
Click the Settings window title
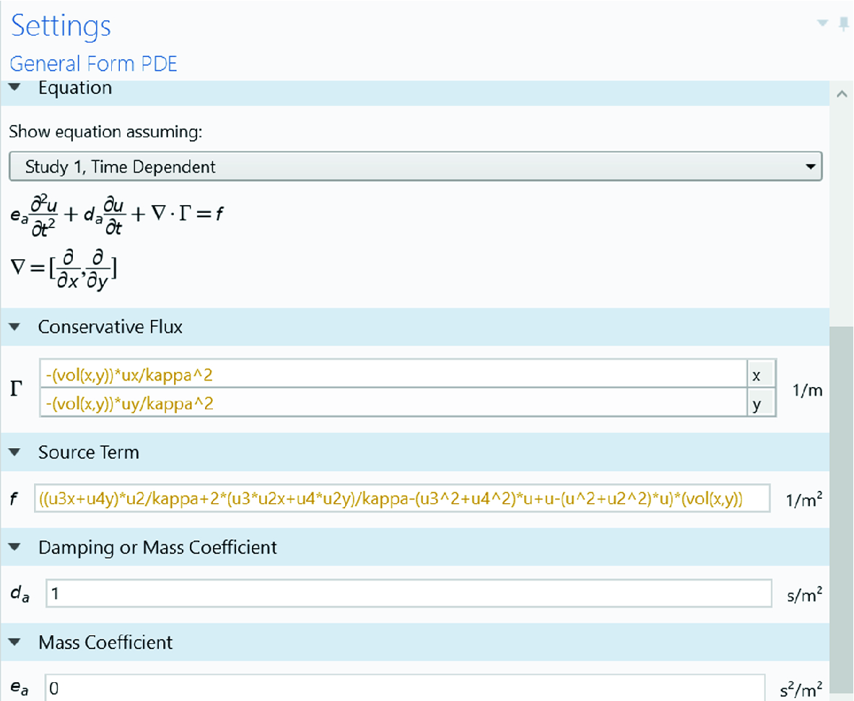(61, 27)
